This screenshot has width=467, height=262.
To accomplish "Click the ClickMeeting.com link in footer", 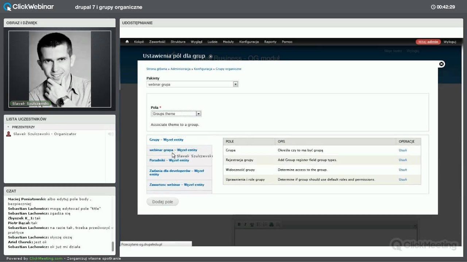I will [x=46, y=258].
